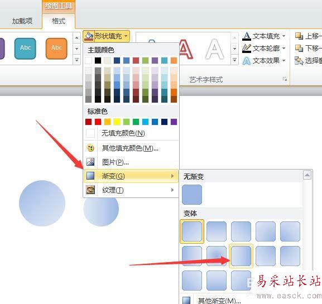
Task: Click the 上移一层 bring forward icon
Action: click(x=299, y=36)
